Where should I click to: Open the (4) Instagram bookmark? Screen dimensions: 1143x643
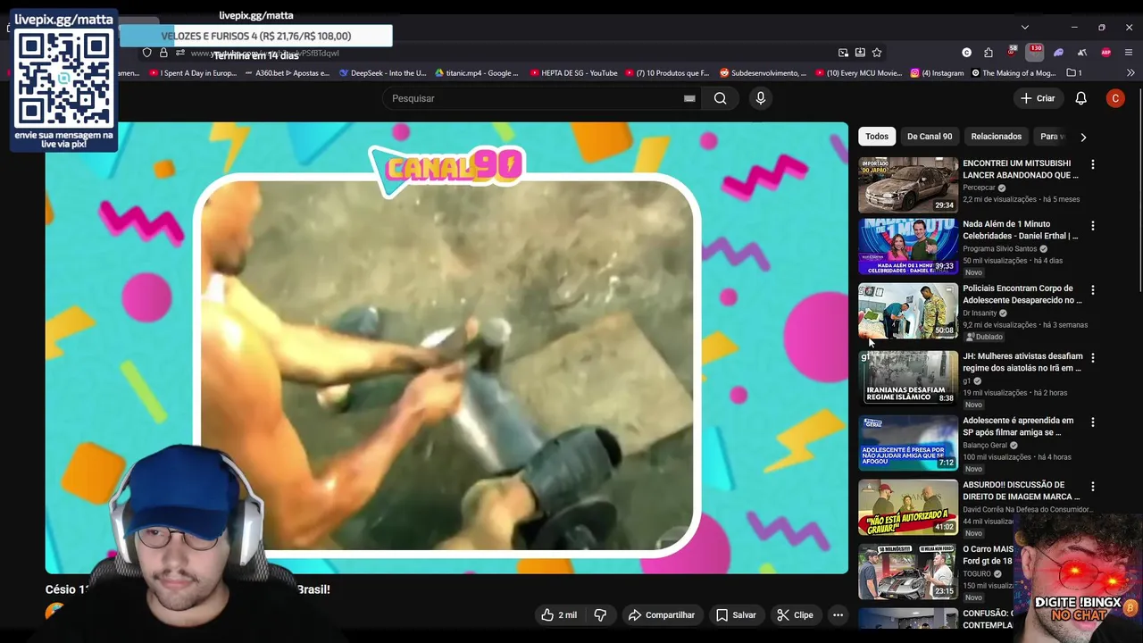coord(938,73)
